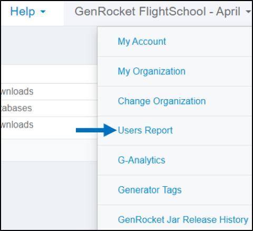View GenRocket Jar Release History

(183, 220)
